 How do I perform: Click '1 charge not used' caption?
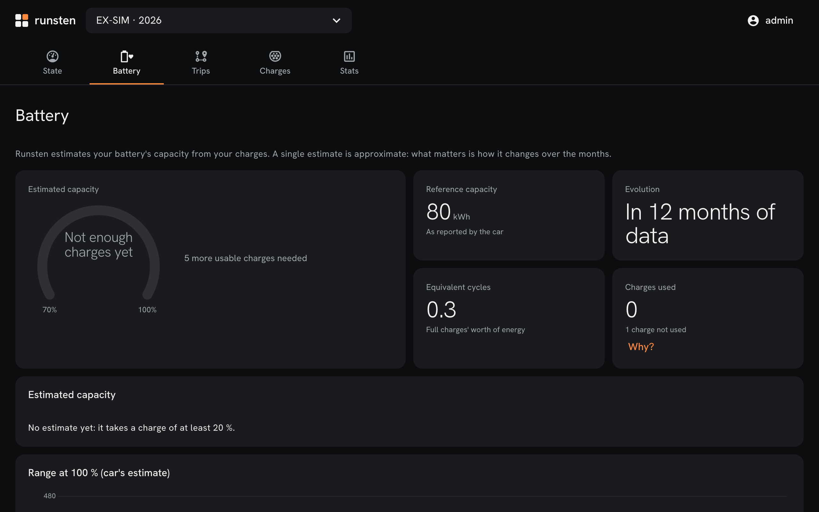tap(656, 330)
